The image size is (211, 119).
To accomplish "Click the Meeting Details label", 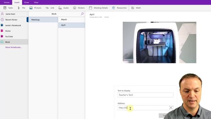I will point(101,8).
